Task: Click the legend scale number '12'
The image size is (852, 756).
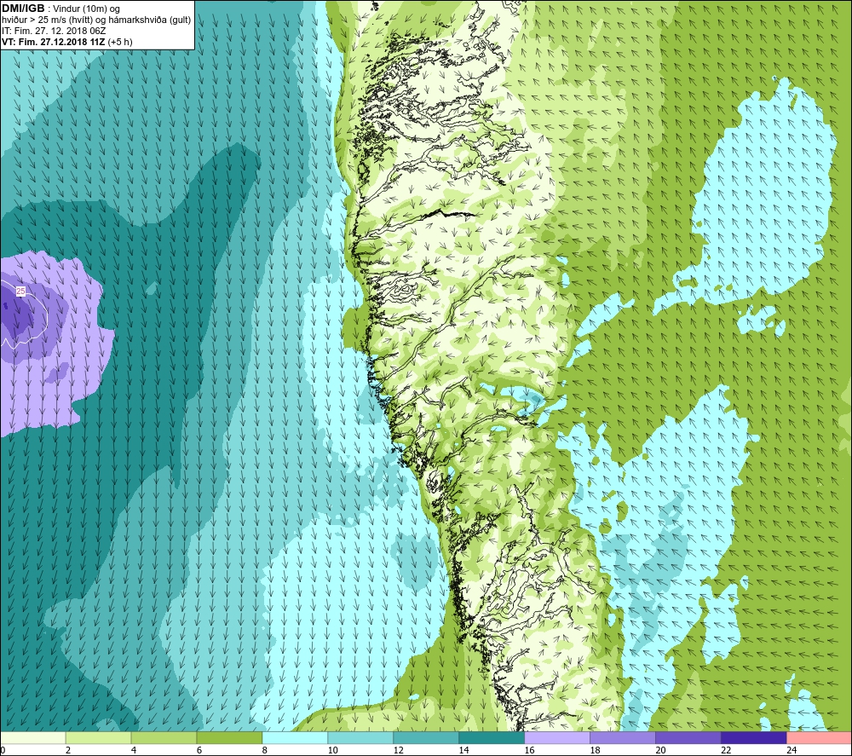Action: pos(398,750)
